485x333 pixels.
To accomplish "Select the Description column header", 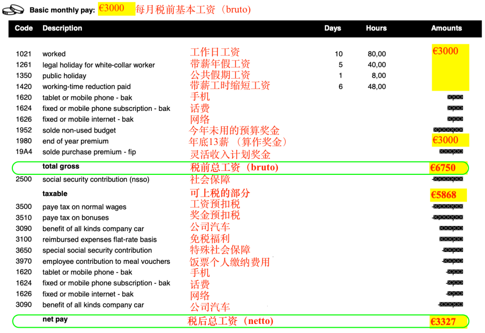I will click(62, 28).
